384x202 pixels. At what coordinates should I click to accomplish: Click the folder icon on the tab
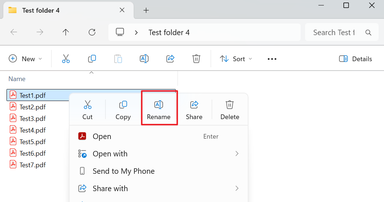pos(12,10)
